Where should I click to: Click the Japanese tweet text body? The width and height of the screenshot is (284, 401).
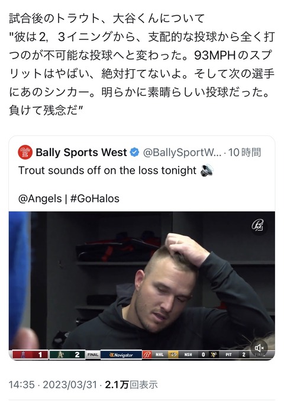pyautogui.click(x=142, y=64)
